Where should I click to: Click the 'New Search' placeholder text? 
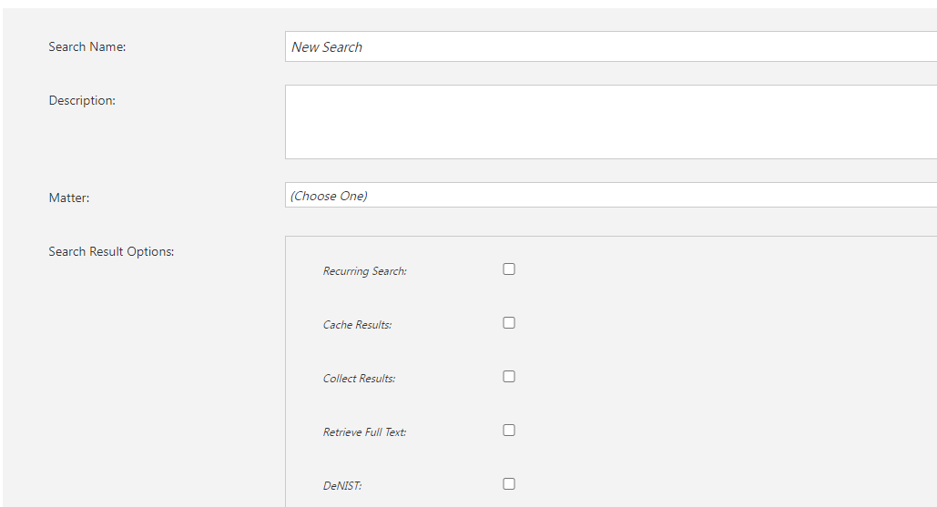click(327, 47)
